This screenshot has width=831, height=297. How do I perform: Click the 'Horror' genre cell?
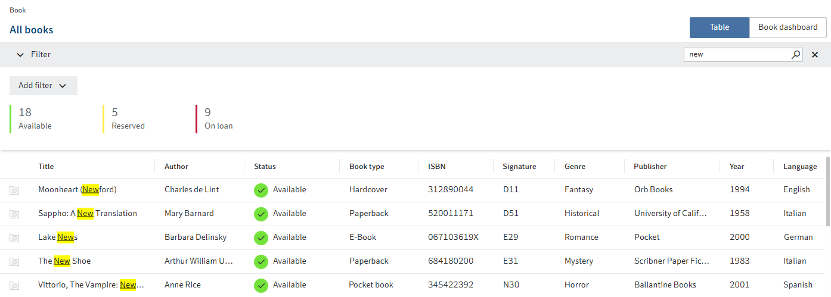576,285
